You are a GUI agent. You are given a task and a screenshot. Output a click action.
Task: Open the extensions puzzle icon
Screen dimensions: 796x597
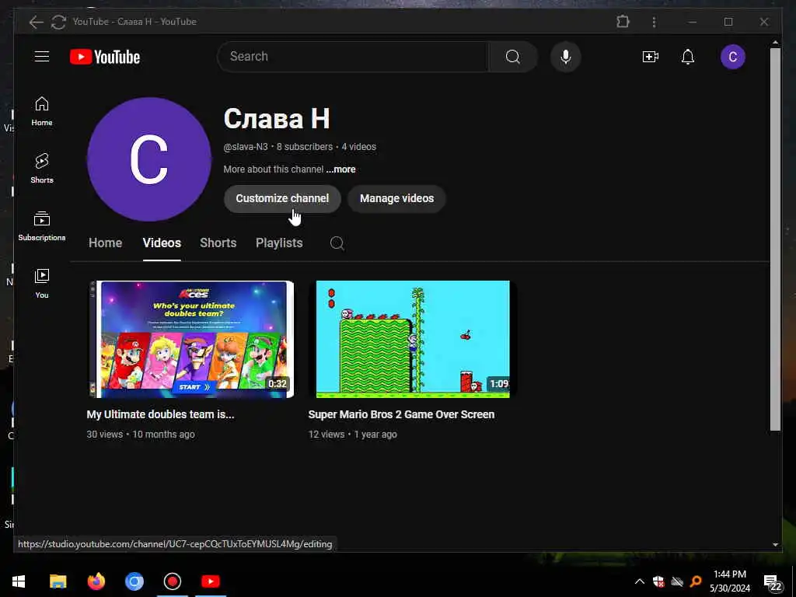click(623, 22)
